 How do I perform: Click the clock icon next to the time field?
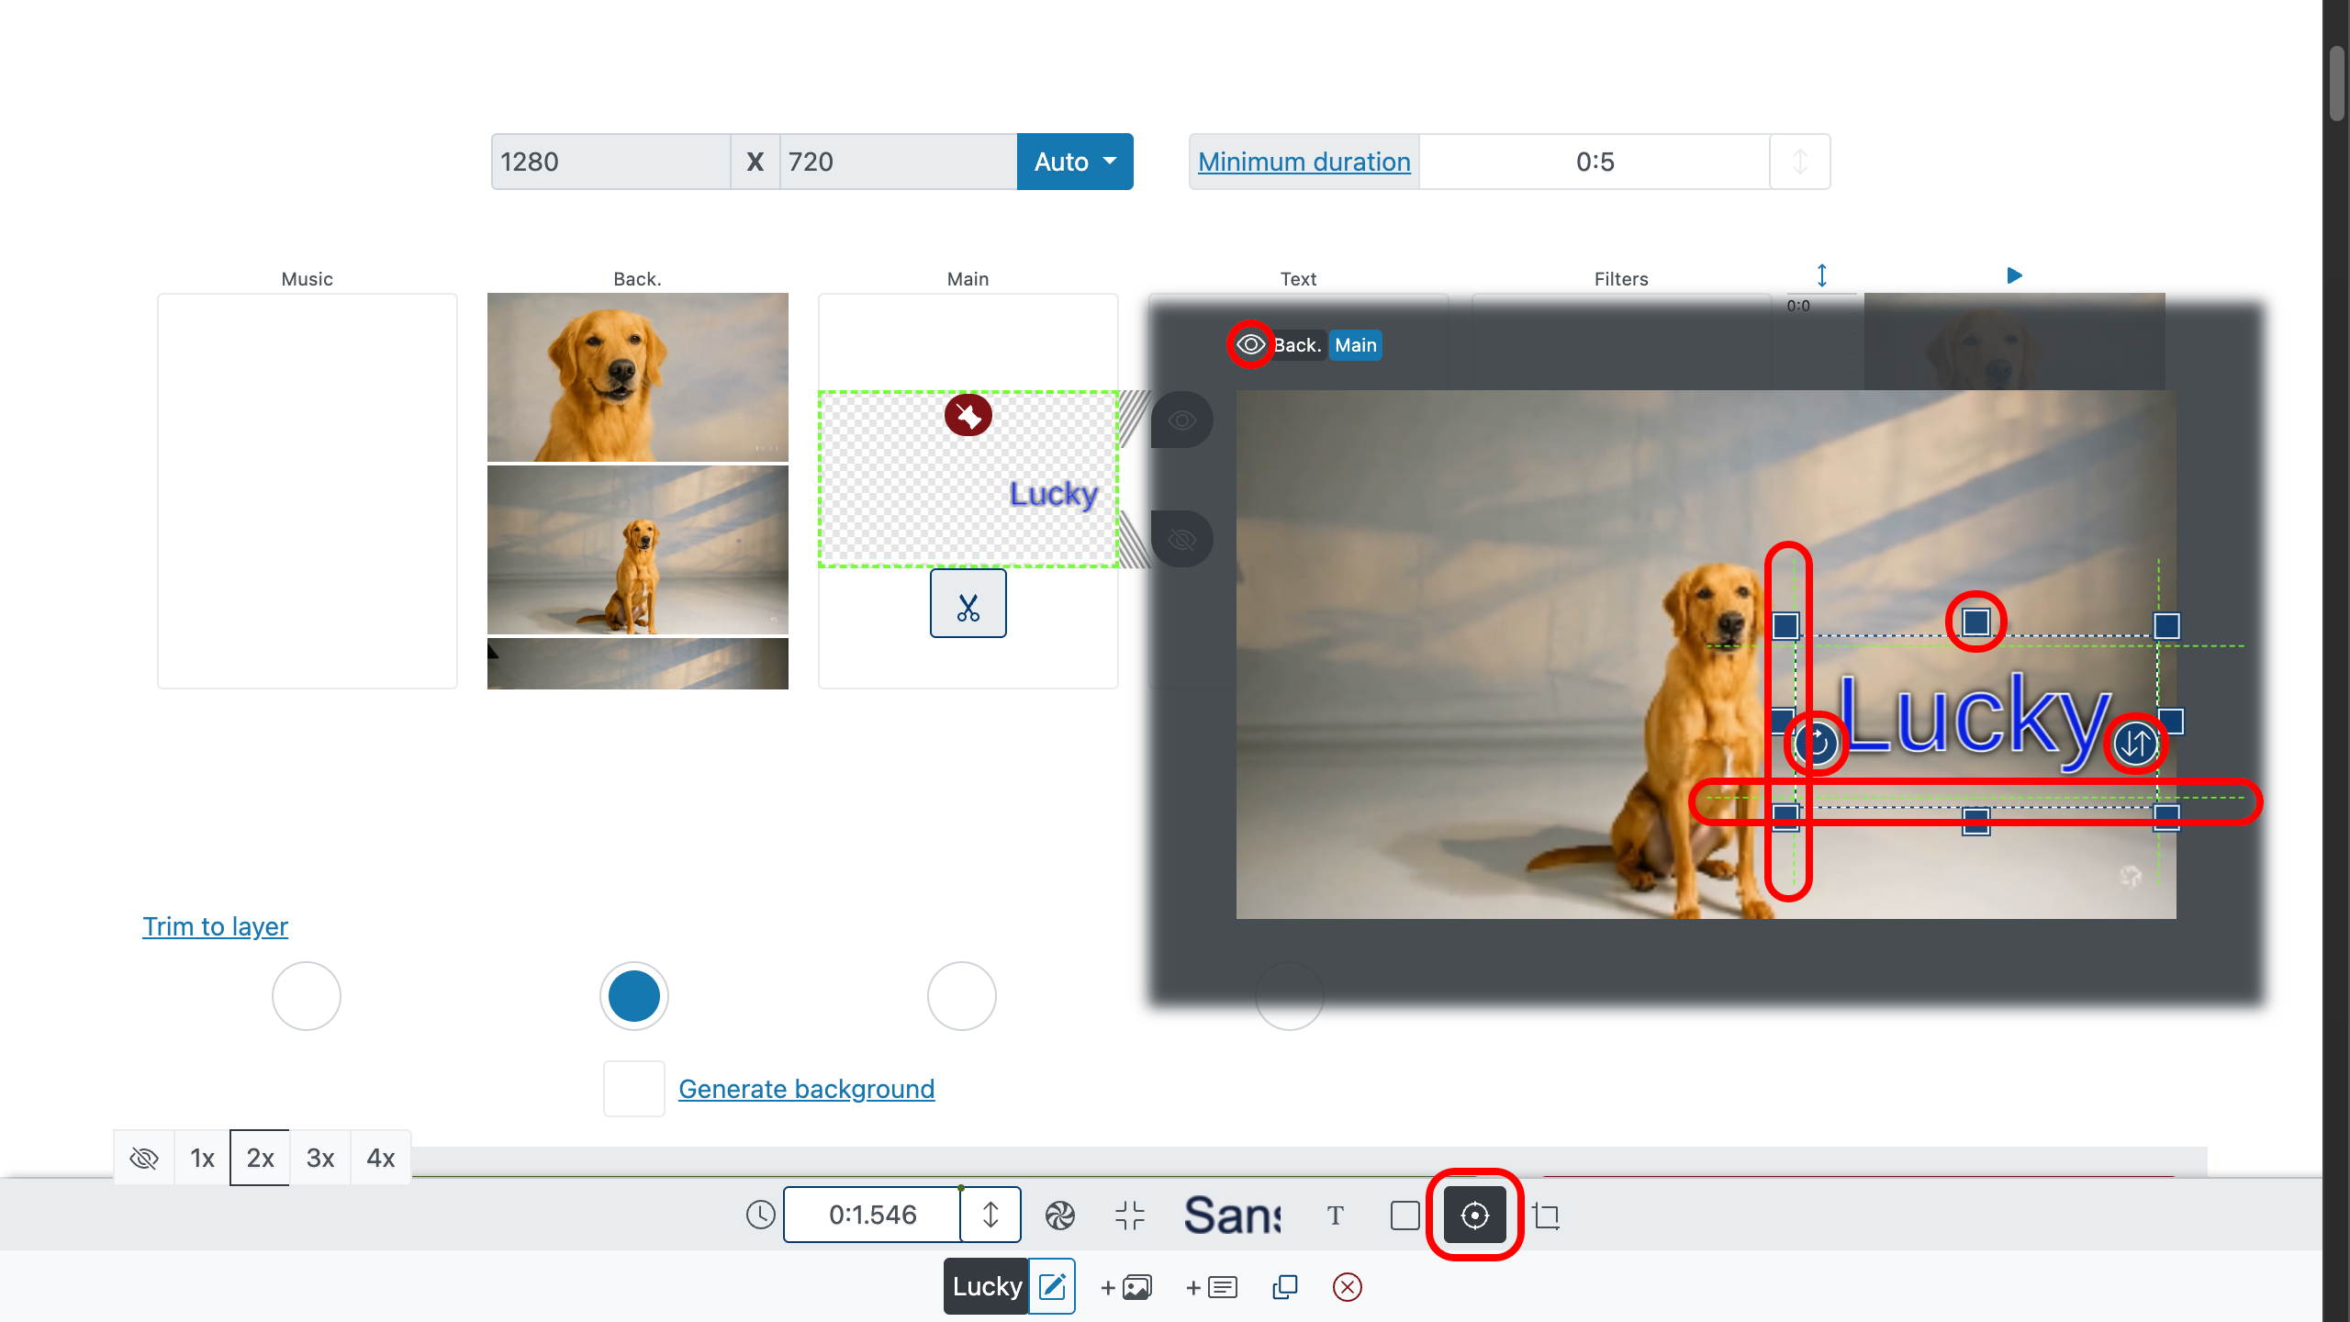[x=759, y=1215]
